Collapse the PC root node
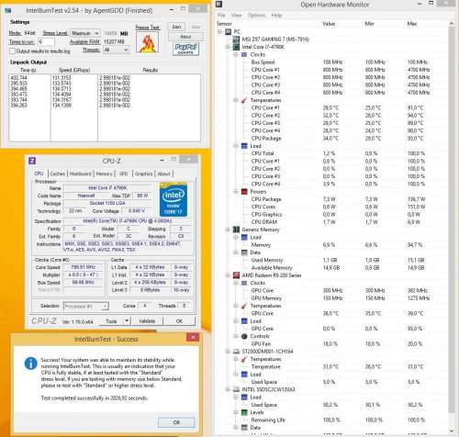The image size is (459, 437). point(220,31)
